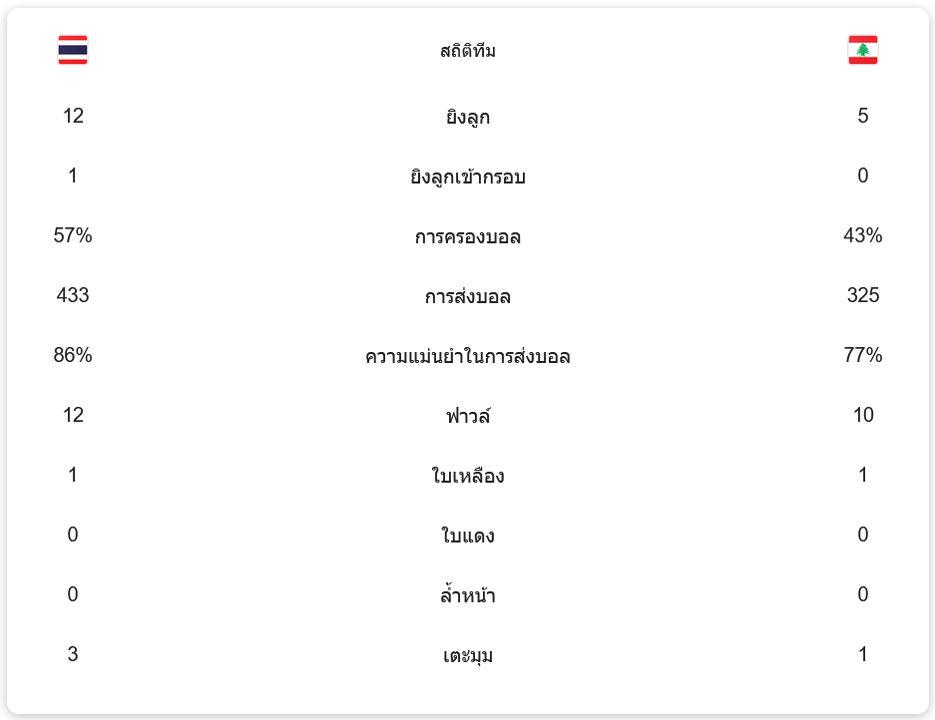Click the "เตะมุม" corner kick label
The width and height of the screenshot is (935, 720).
(467, 655)
